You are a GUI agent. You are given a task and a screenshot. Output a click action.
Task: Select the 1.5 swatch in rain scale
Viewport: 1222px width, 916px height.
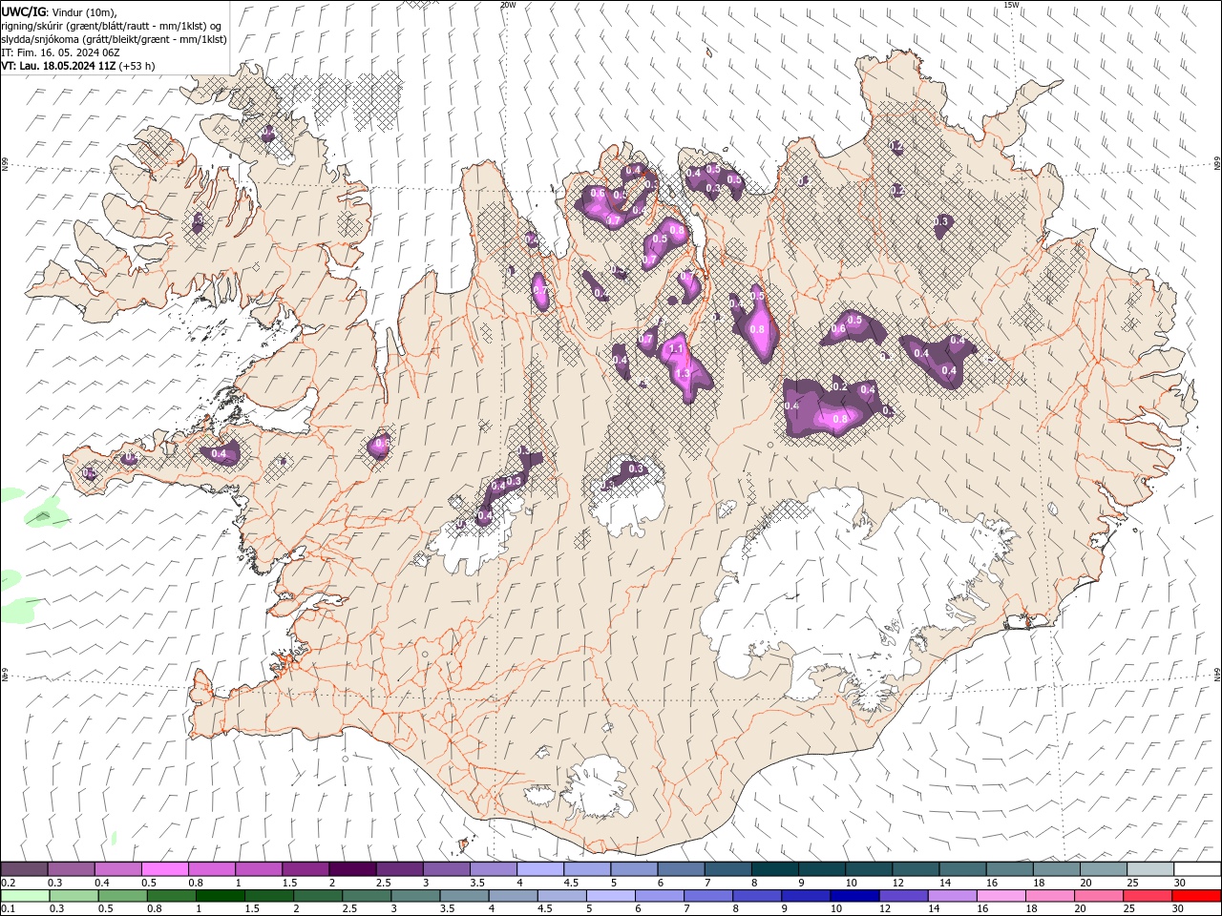(x=268, y=896)
